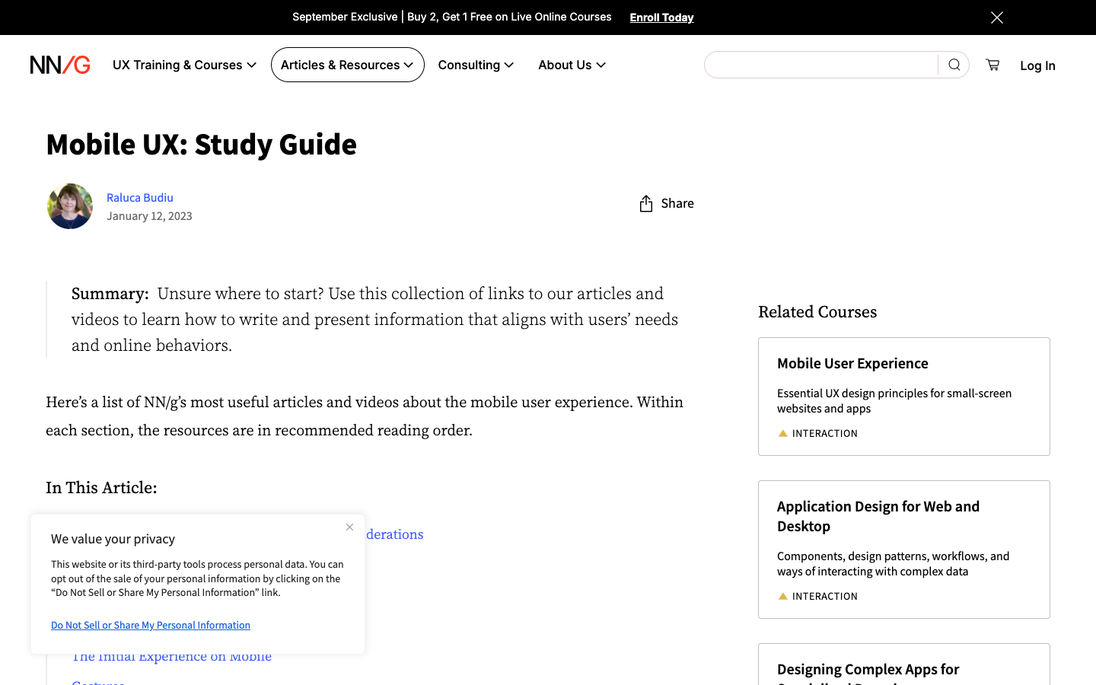This screenshot has height=685, width=1096.
Task: Open the Mobile User Experience course card
Action: click(904, 397)
